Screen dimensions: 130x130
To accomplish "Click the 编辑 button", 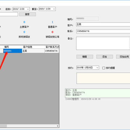I will (85, 57).
